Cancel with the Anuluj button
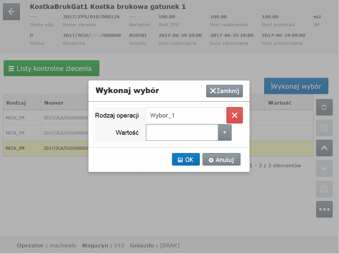The height and width of the screenshot is (254, 339). pyautogui.click(x=221, y=159)
